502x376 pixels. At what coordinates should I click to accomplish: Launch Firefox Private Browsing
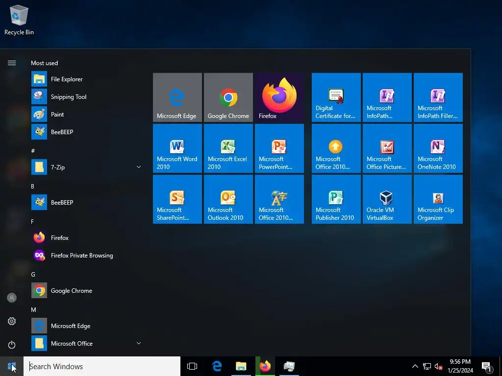pos(86,255)
